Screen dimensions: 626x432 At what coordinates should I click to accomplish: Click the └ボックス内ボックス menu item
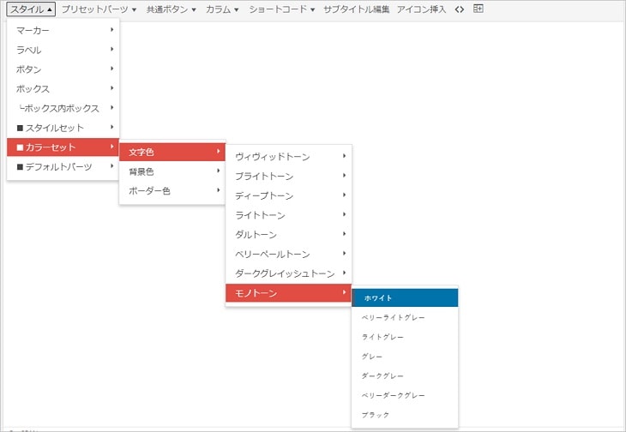tap(64, 108)
